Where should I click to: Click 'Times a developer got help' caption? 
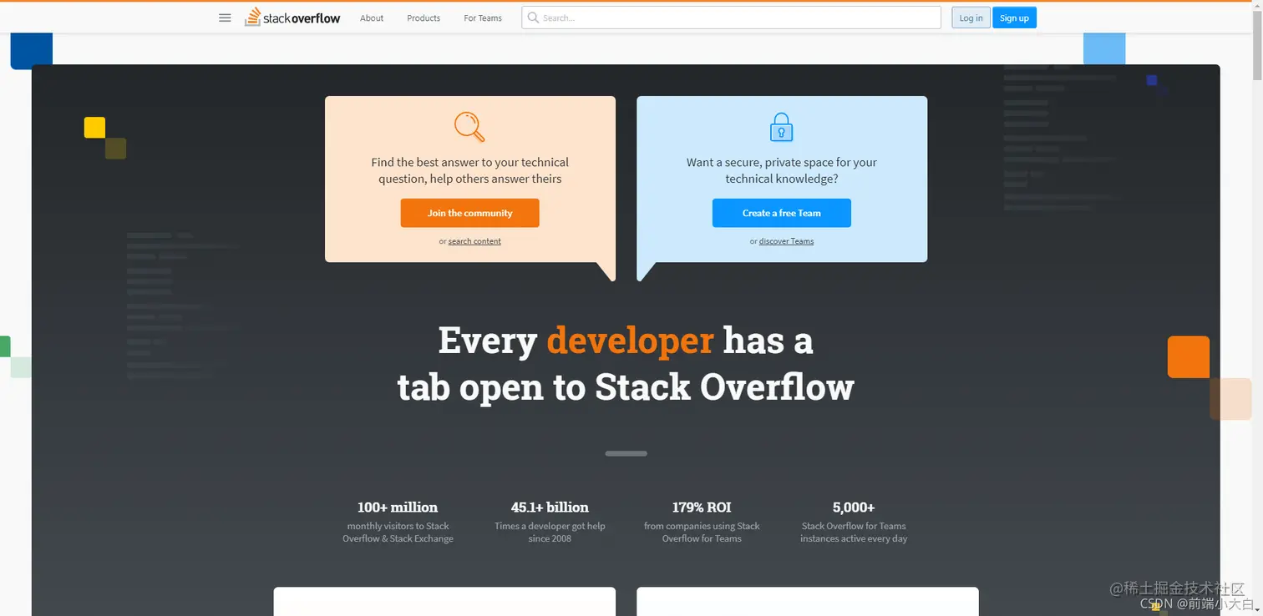click(x=550, y=526)
